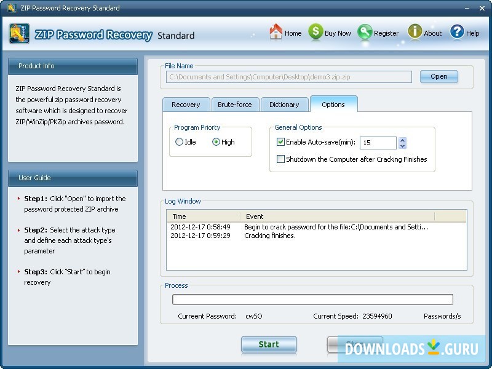Enable Shutdown the Computer after Cracking Finishes

[x=281, y=159]
